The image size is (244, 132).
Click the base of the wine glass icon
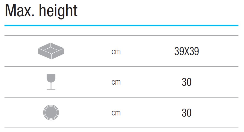point(51,89)
